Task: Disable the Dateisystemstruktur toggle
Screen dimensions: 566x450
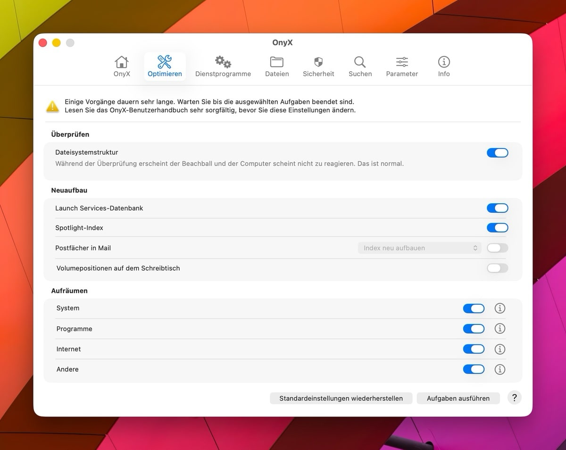Action: tap(497, 152)
